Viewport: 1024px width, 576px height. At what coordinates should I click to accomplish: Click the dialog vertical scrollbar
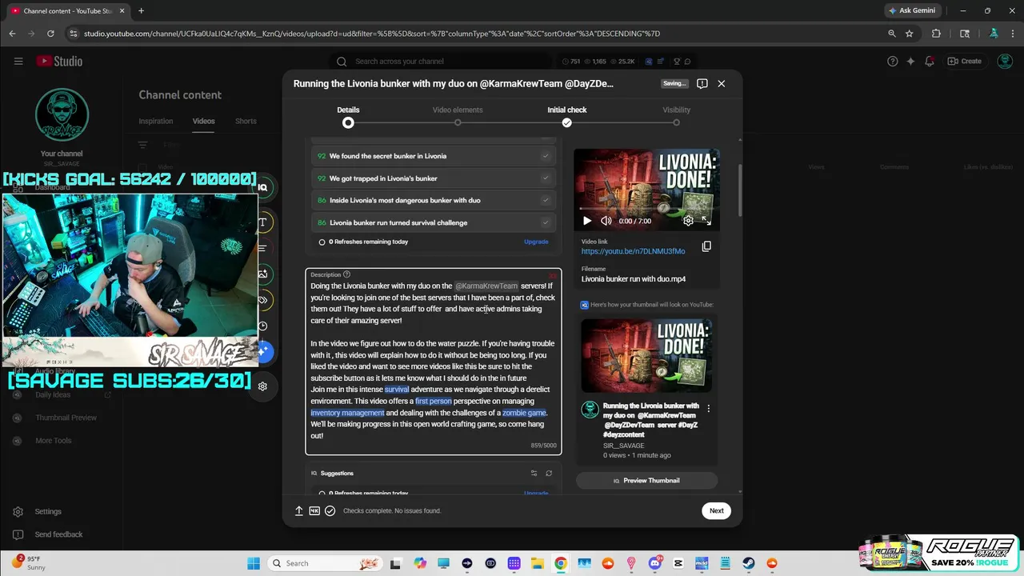tap(740, 190)
